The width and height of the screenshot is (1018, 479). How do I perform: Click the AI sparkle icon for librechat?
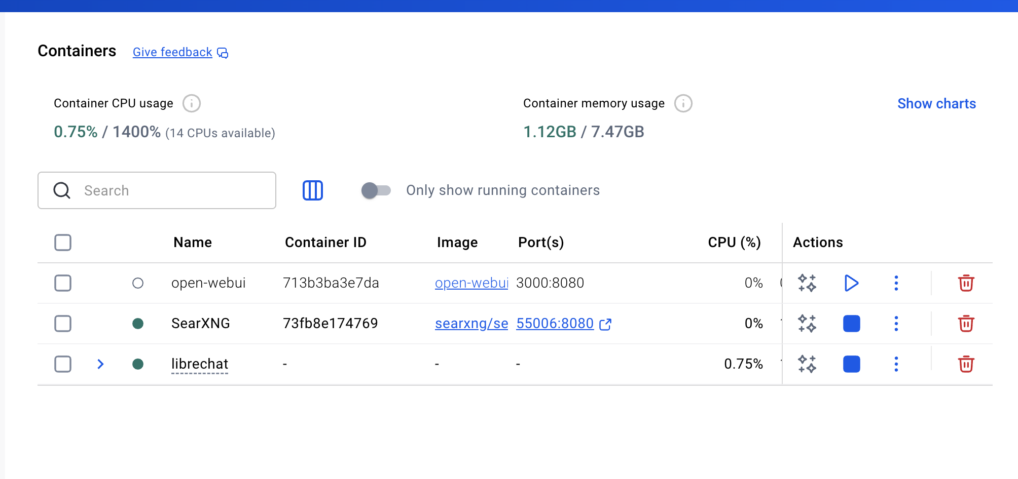pyautogui.click(x=807, y=364)
